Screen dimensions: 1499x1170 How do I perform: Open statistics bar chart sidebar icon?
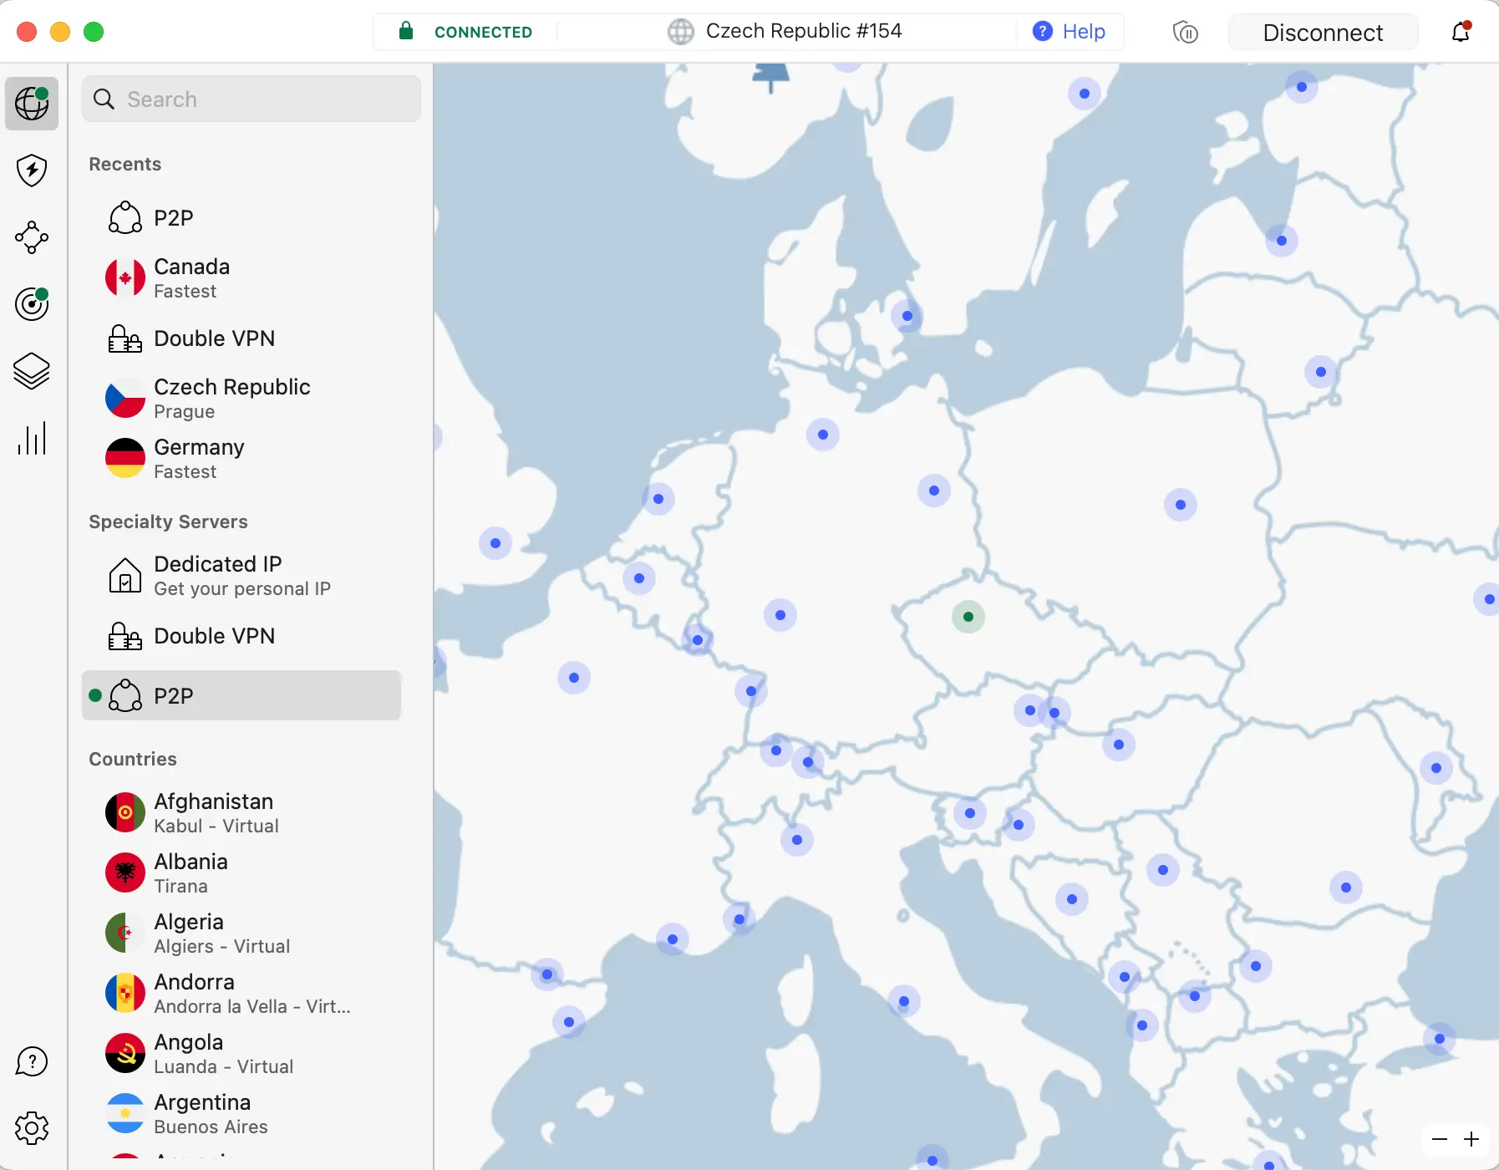tap(32, 439)
